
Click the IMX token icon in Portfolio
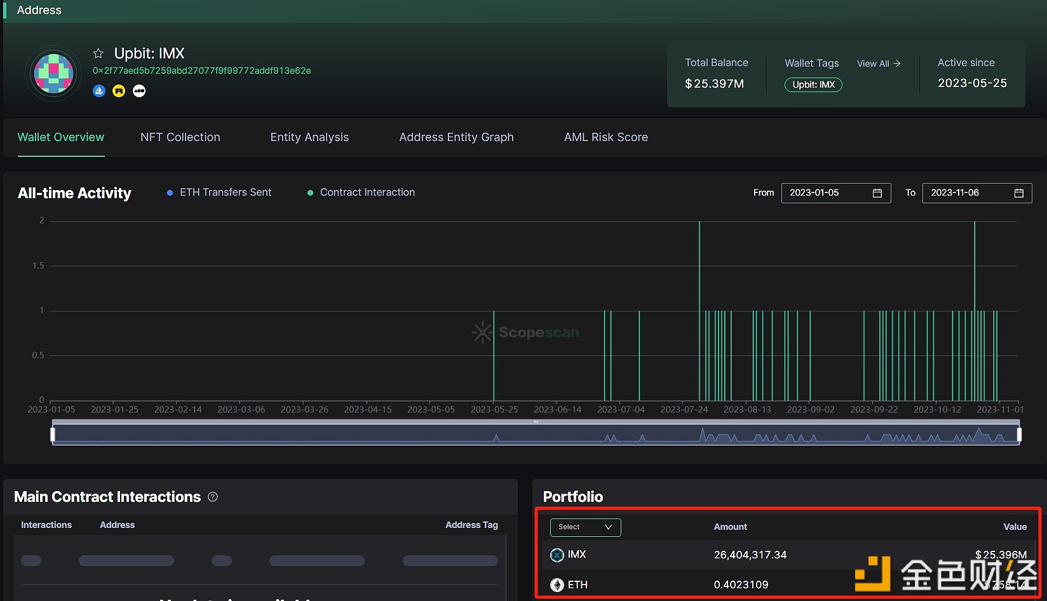tap(557, 555)
